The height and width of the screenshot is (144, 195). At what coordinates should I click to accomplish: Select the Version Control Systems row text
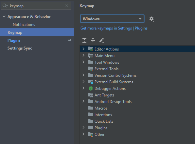tap(115, 75)
